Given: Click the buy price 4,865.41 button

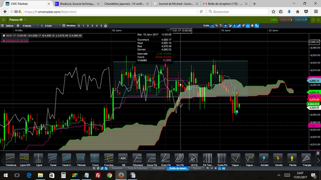Looking at the screenshot, I should point(301,20).
